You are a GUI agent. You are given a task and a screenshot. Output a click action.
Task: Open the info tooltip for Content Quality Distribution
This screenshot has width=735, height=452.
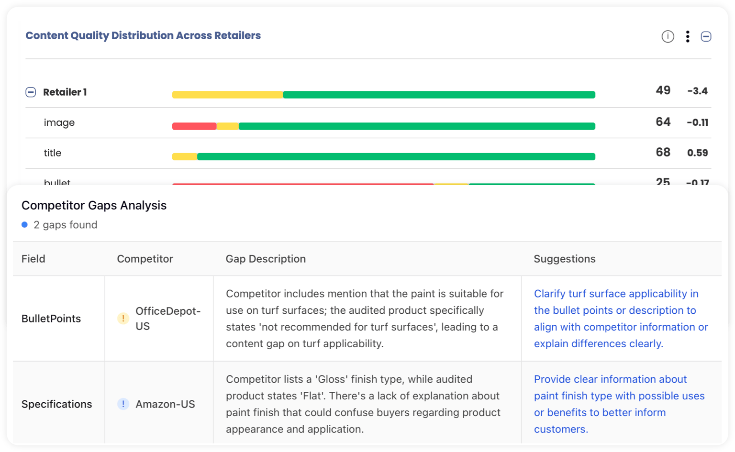(x=668, y=36)
